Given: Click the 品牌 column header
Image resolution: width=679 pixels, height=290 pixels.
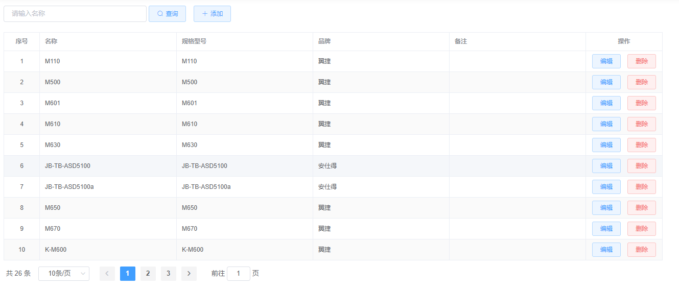Looking at the screenshot, I should (x=324, y=41).
